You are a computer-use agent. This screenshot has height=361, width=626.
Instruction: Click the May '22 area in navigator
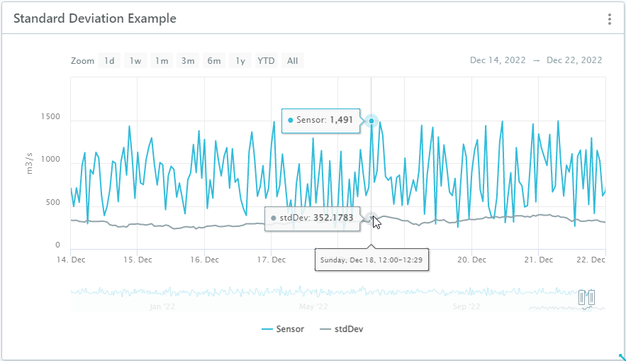pyautogui.click(x=313, y=306)
